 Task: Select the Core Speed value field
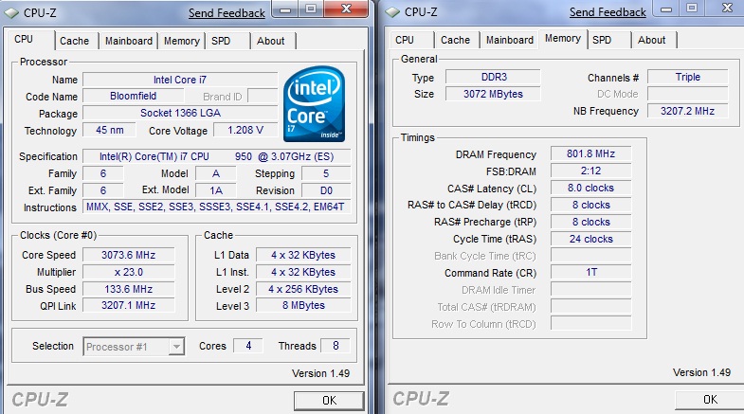coord(129,255)
